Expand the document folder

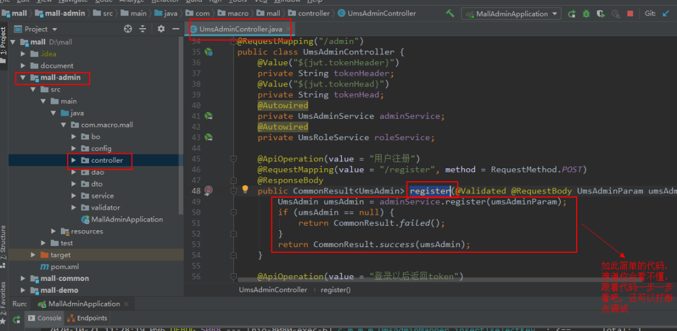(23, 66)
